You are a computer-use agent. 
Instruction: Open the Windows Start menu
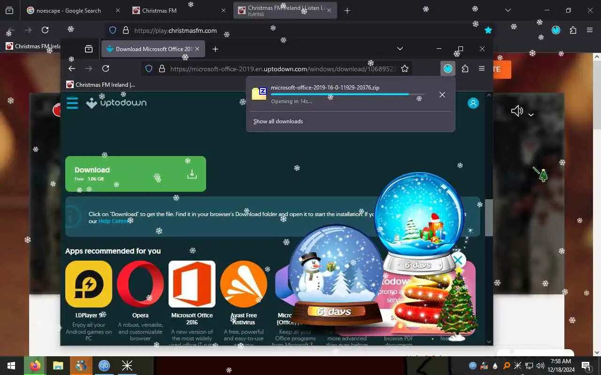click(x=11, y=366)
